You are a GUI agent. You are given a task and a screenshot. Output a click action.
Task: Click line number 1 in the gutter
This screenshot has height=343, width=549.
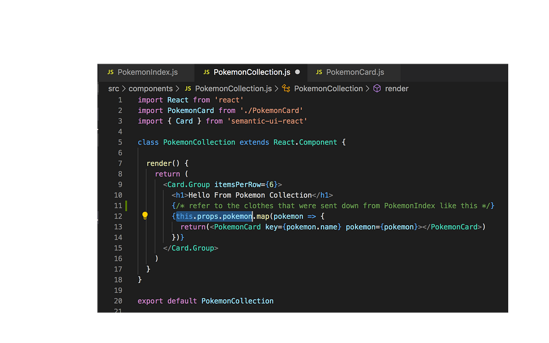[x=120, y=100]
